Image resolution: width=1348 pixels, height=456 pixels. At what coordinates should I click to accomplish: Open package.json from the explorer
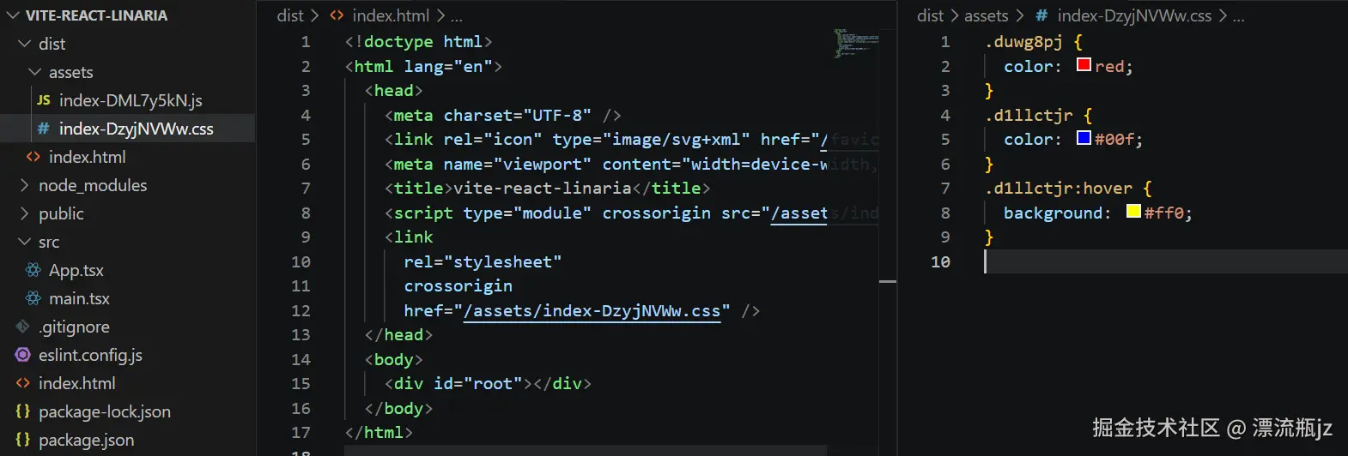point(86,440)
